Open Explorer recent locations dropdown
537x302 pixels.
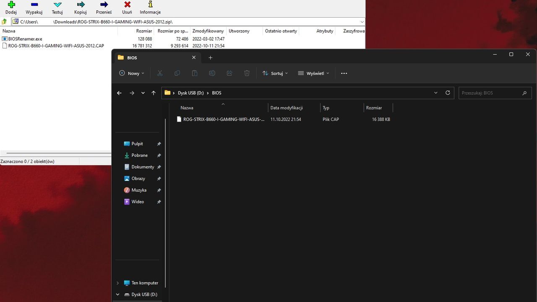coord(143,93)
